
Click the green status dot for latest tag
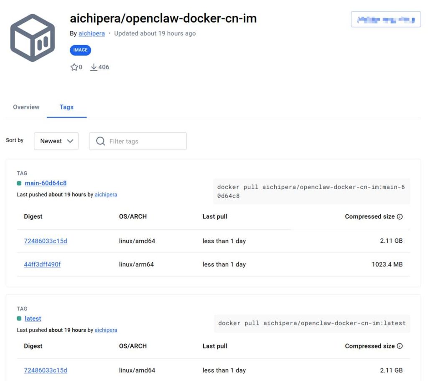19,319
